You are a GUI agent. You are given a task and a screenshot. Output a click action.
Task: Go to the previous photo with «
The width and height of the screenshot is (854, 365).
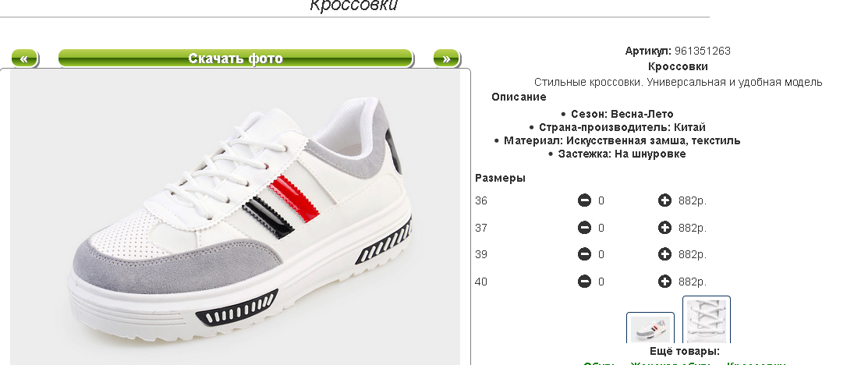point(24,58)
